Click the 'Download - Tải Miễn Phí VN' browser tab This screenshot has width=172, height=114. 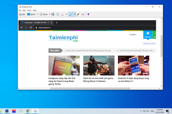37,23
